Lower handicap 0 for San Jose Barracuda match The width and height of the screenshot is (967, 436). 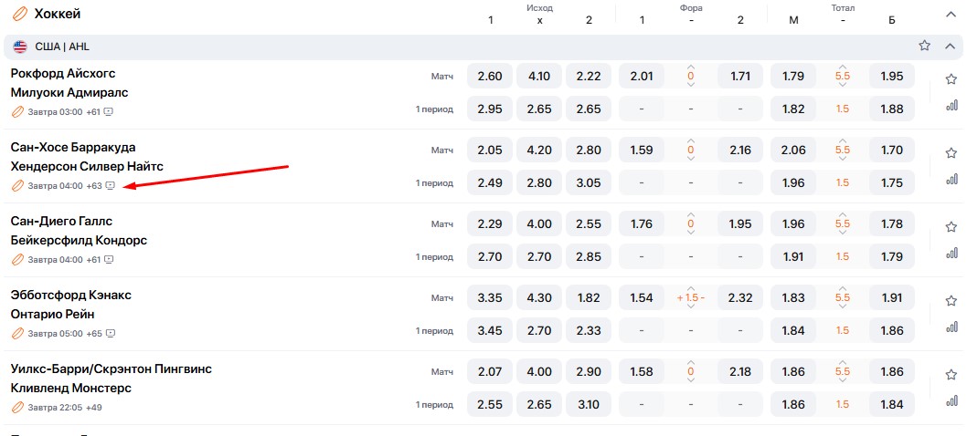(691, 160)
